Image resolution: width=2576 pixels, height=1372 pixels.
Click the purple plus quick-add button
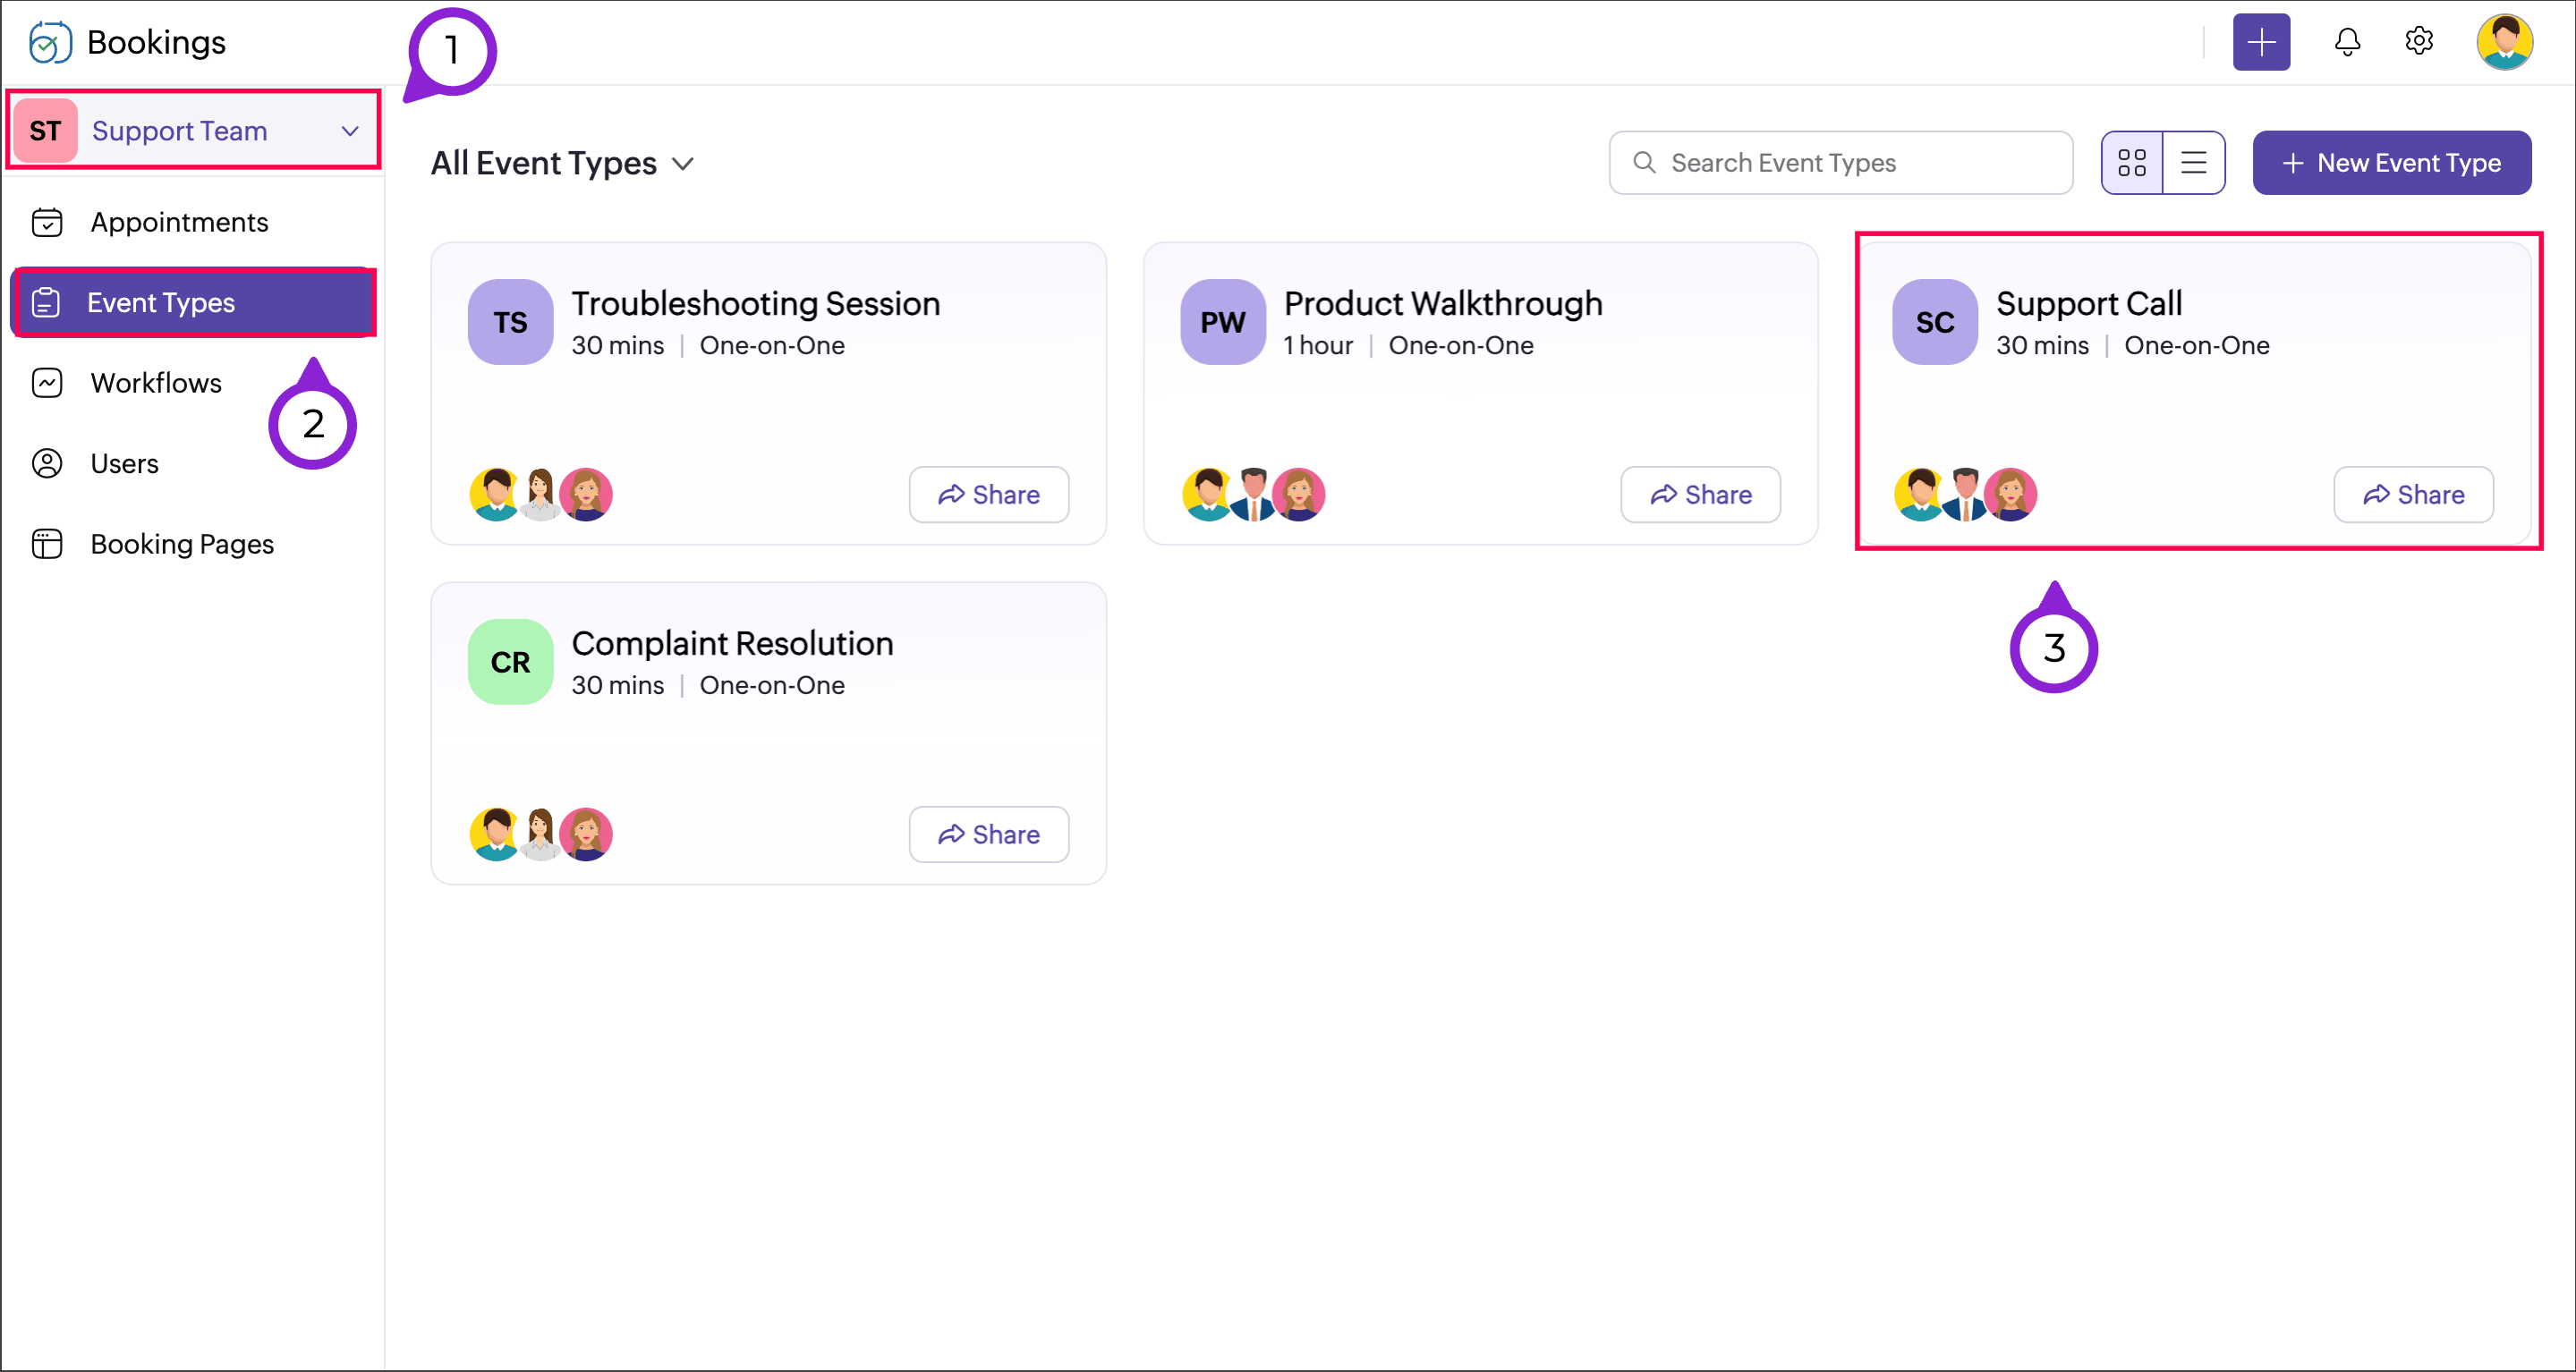click(x=2261, y=42)
